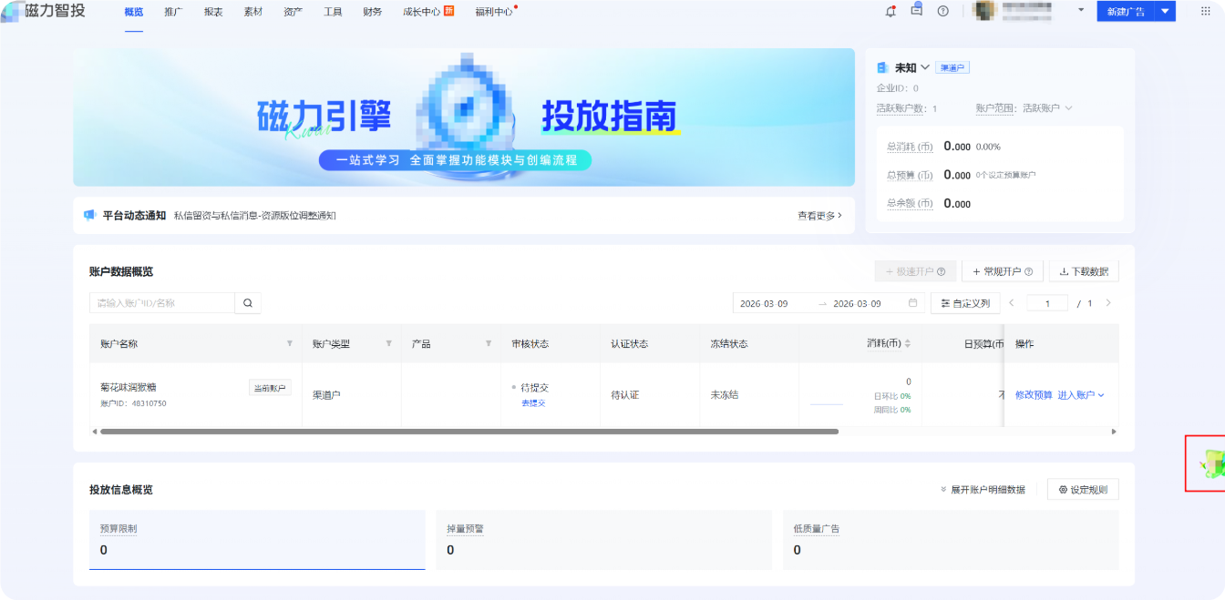1225x600 pixels.
Task: Click the 常规开户 button
Action: pos(1003,271)
